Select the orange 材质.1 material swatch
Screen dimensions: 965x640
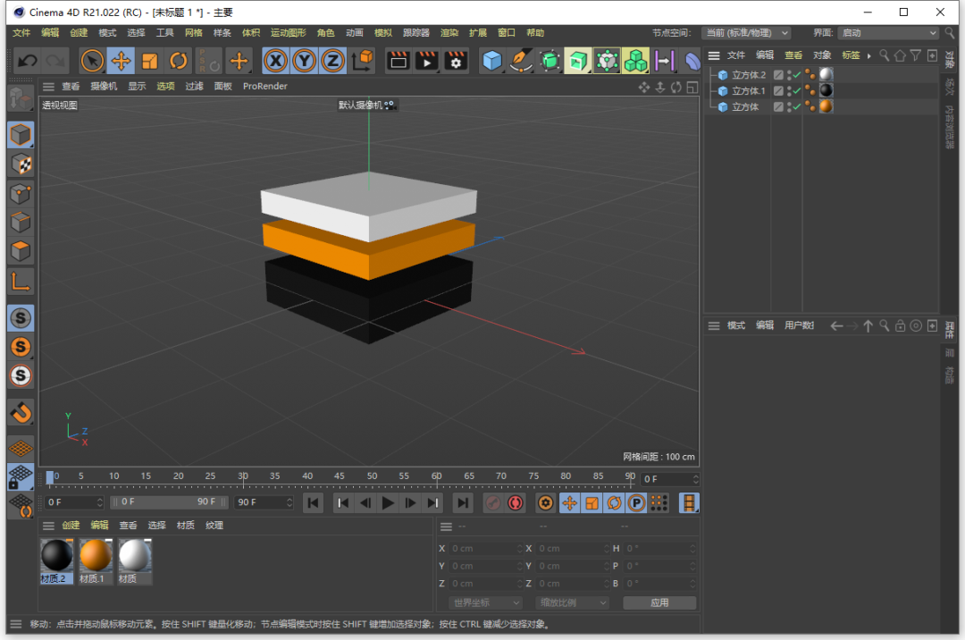(96, 557)
